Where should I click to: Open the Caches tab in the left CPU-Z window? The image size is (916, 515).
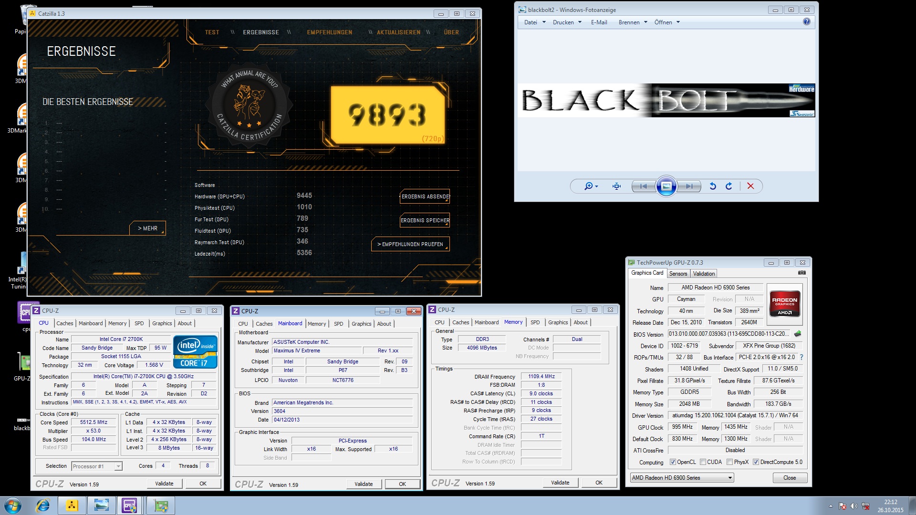click(65, 323)
